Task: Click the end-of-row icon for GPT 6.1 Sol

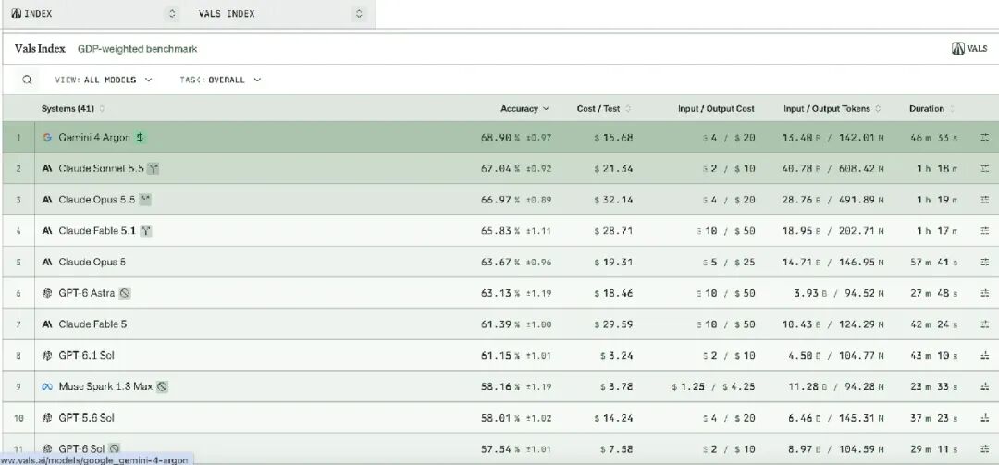Action: click(x=985, y=355)
